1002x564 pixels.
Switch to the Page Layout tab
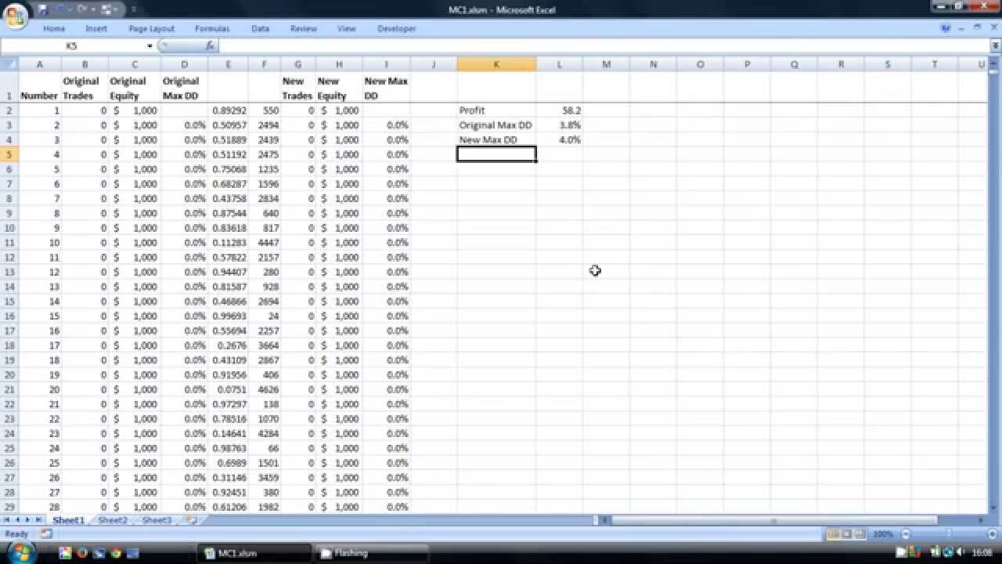pos(152,28)
